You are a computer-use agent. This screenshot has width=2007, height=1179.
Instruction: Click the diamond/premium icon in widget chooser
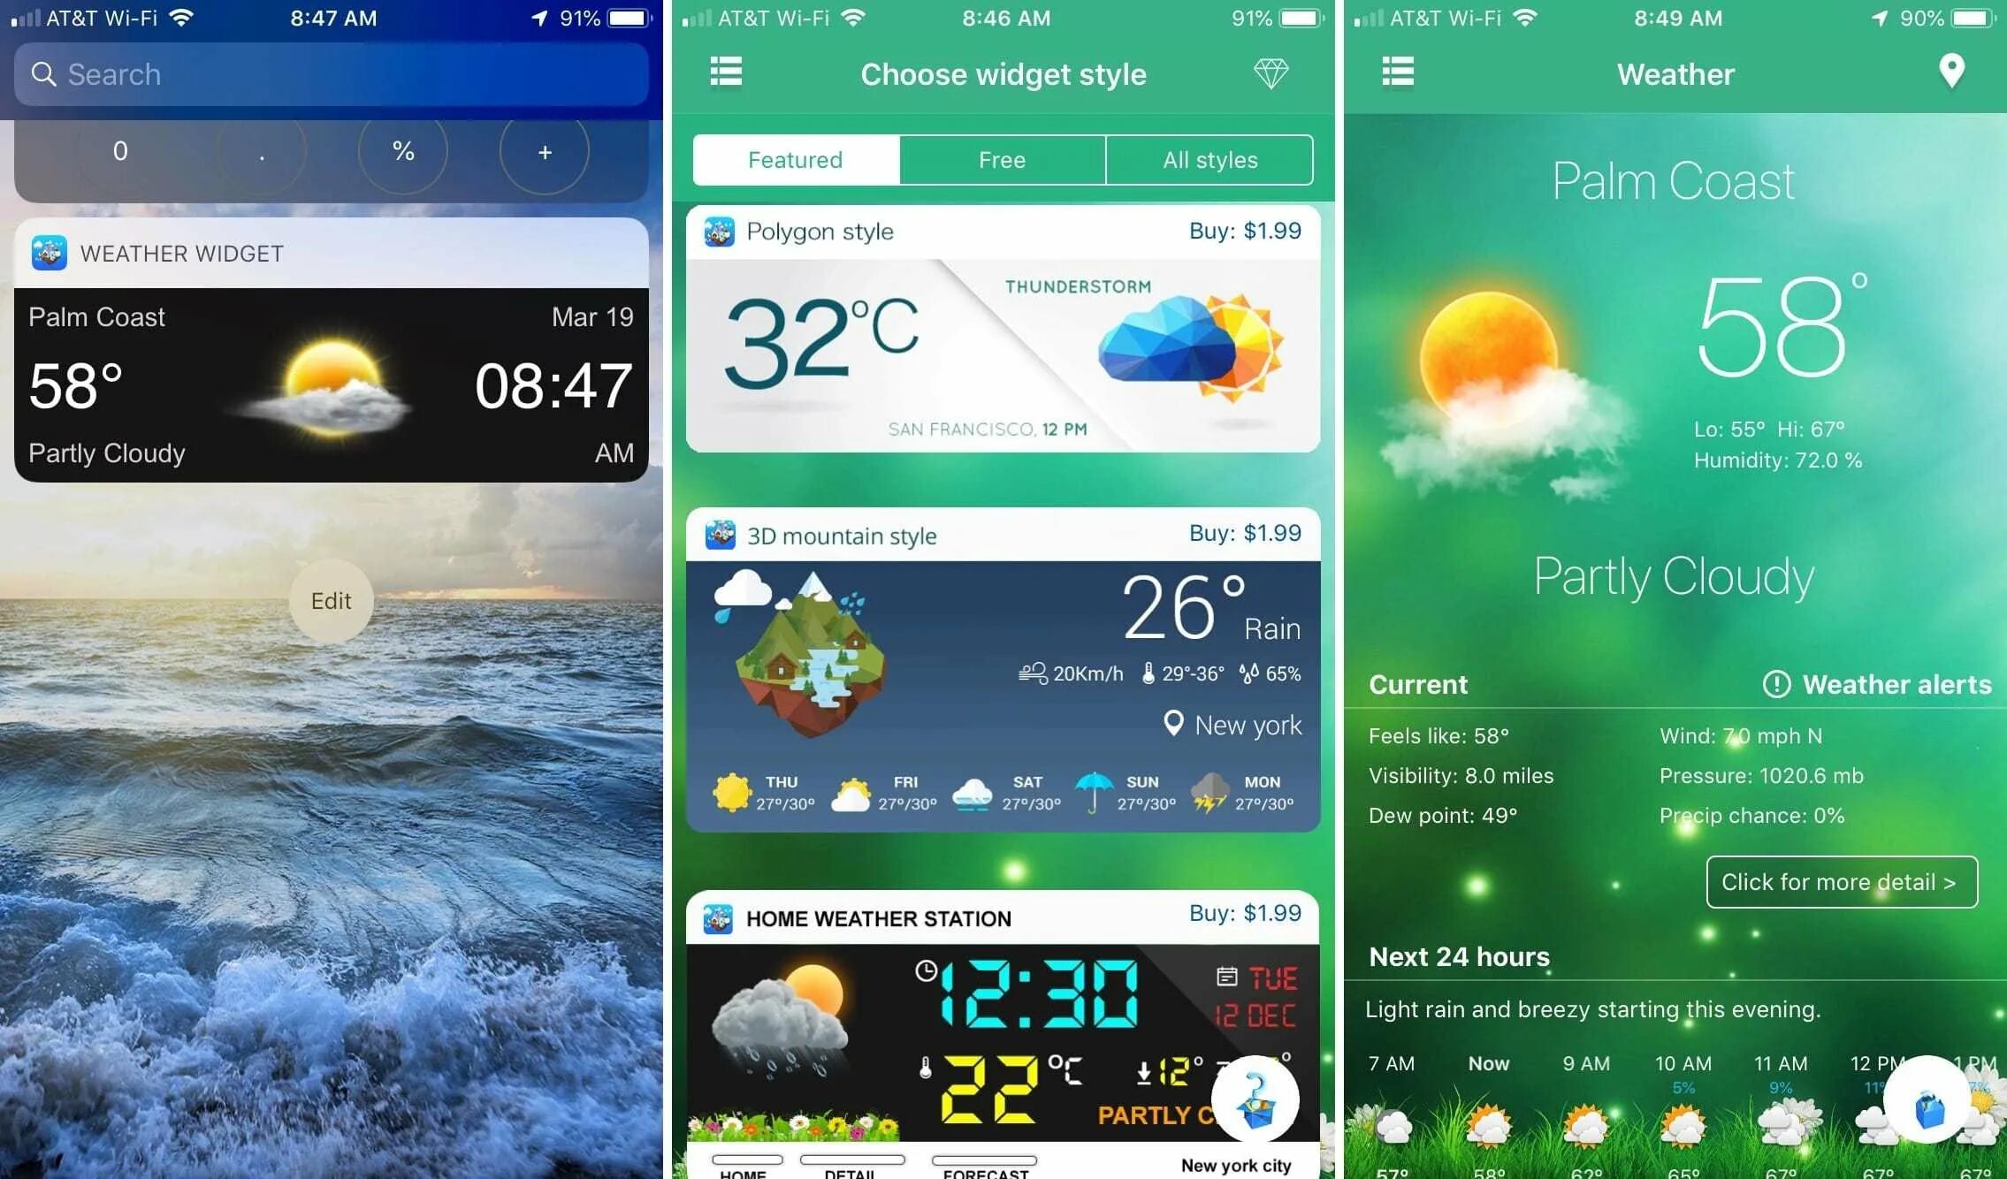point(1273,73)
